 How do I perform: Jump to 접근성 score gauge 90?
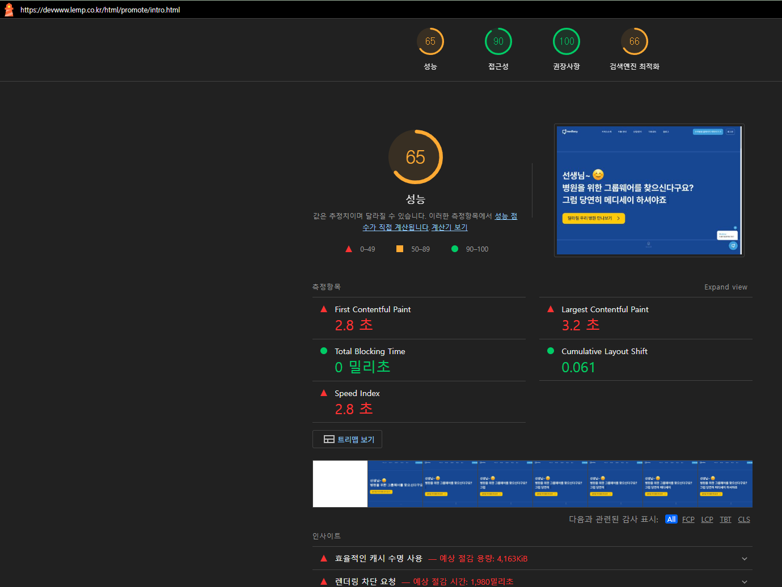click(498, 49)
